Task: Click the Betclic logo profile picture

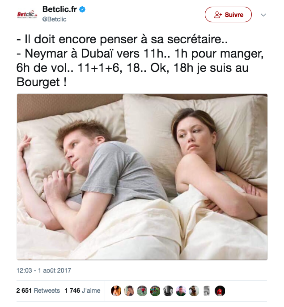Action: (x=27, y=14)
